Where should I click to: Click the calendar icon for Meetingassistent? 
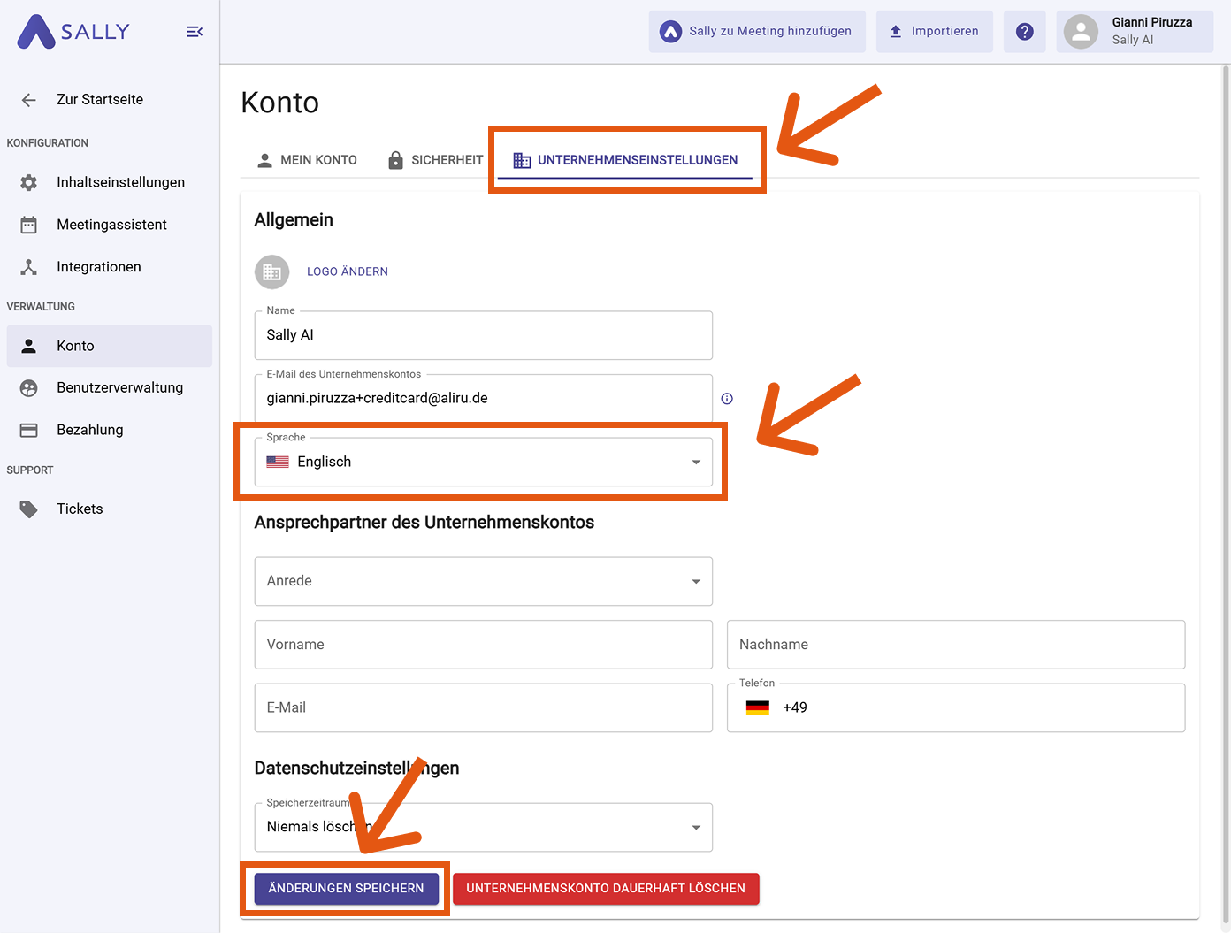[29, 225]
